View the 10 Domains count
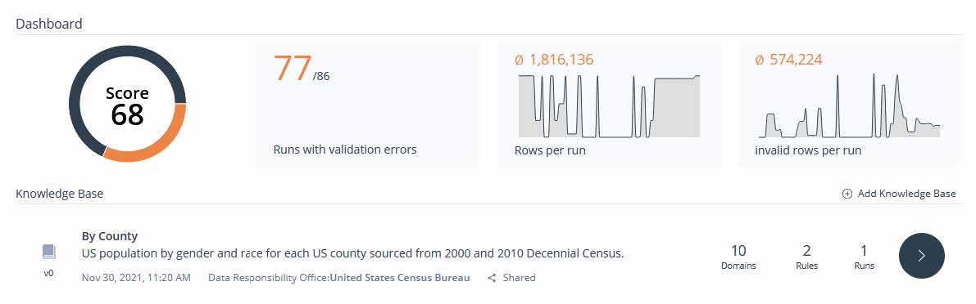Screen dimensions: 976x304 [x=738, y=257]
